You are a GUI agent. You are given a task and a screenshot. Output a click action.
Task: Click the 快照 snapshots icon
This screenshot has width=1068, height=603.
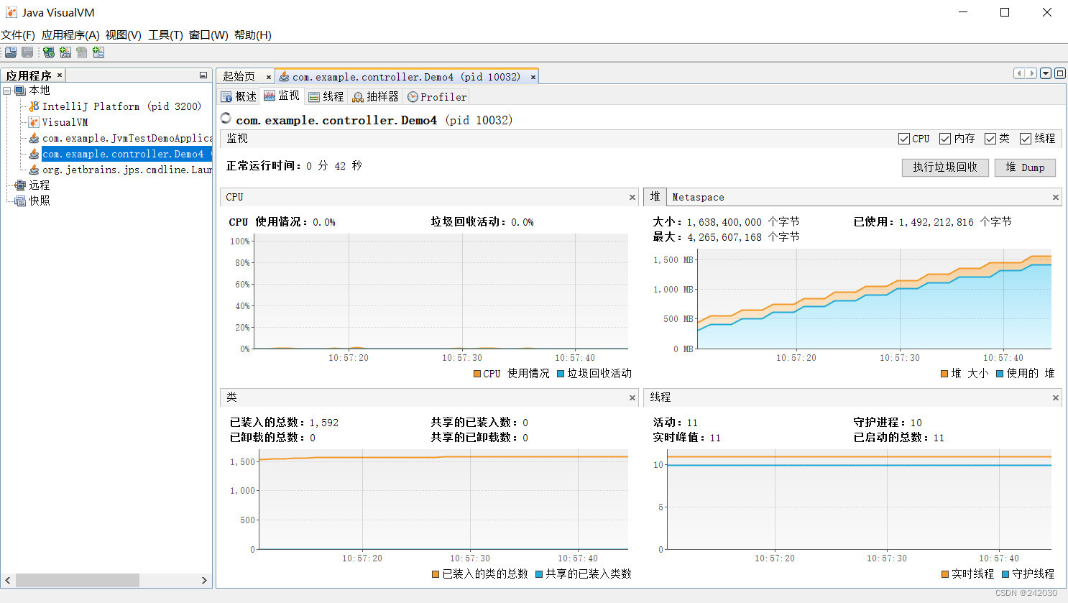20,201
